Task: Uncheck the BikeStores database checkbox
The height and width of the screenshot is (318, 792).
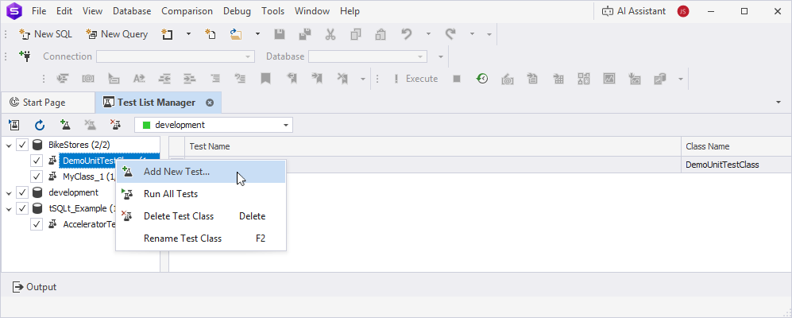Action: pyautogui.click(x=22, y=145)
